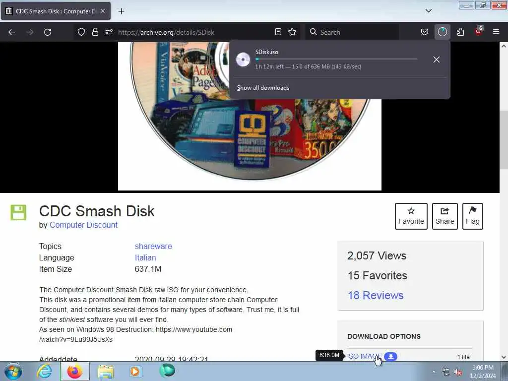The width and height of the screenshot is (508, 381).
Task: Click the muted volume tray icon
Action: [x=458, y=372]
